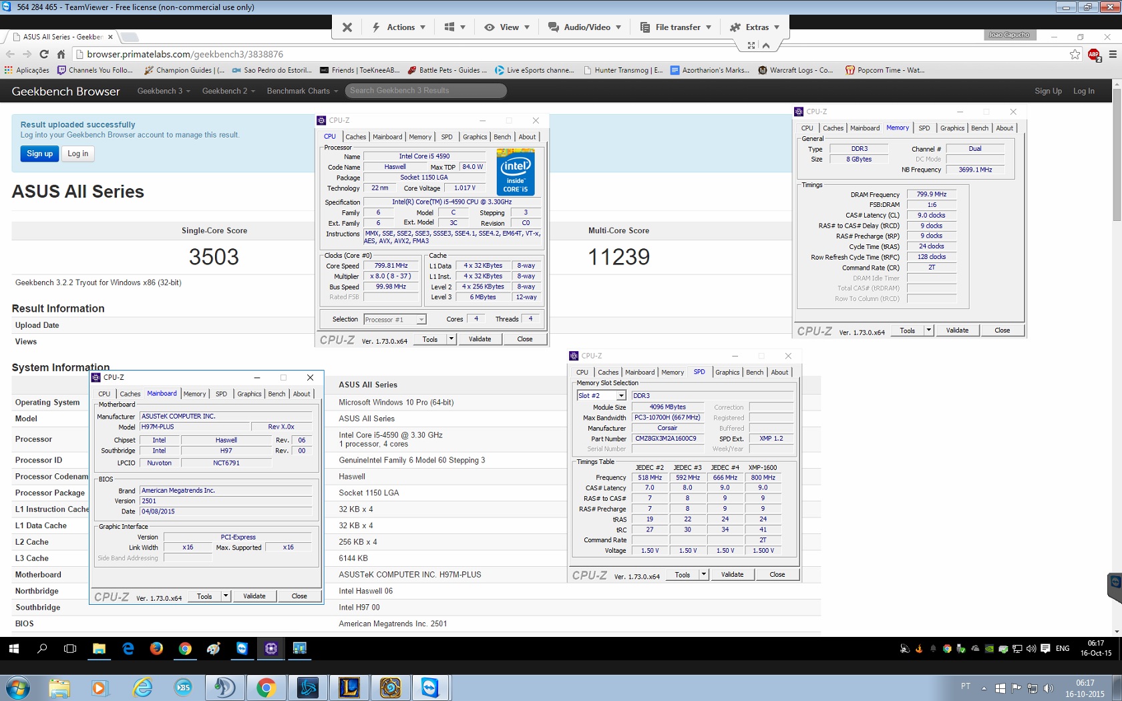
Task: Switch to CPU-Z on the Windows 10 taskbar
Action: 271,648
